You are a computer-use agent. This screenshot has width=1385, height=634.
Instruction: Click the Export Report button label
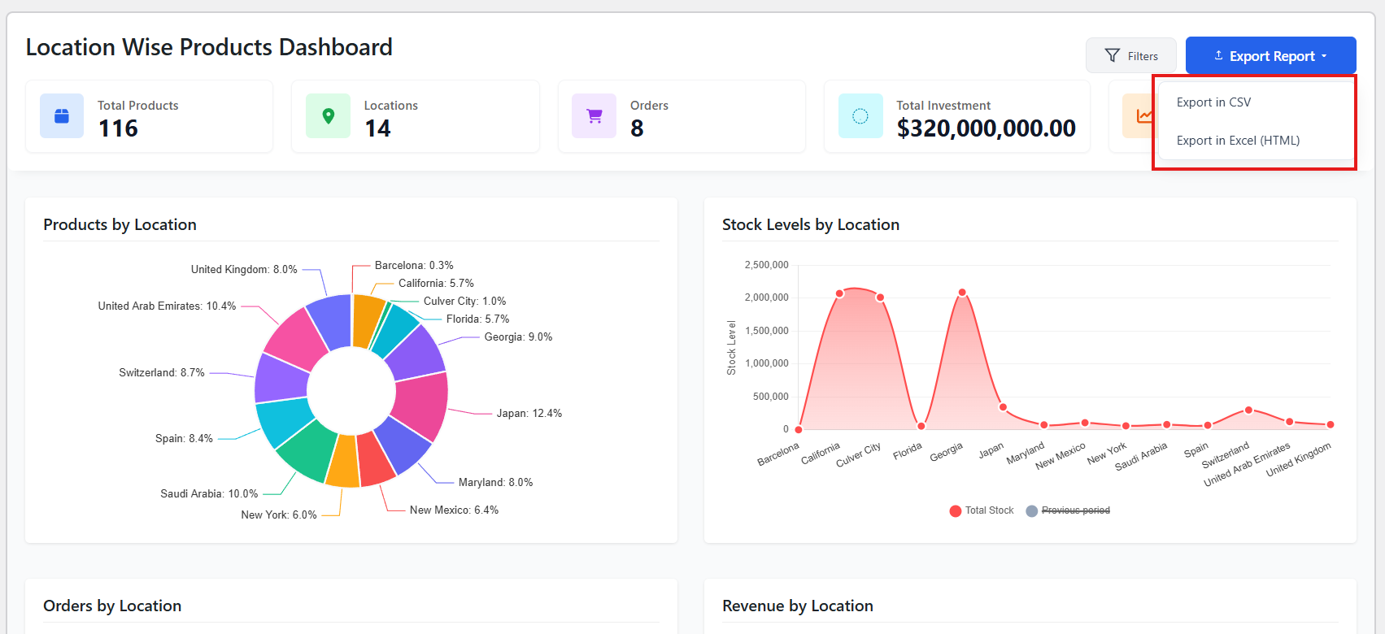tap(1272, 56)
